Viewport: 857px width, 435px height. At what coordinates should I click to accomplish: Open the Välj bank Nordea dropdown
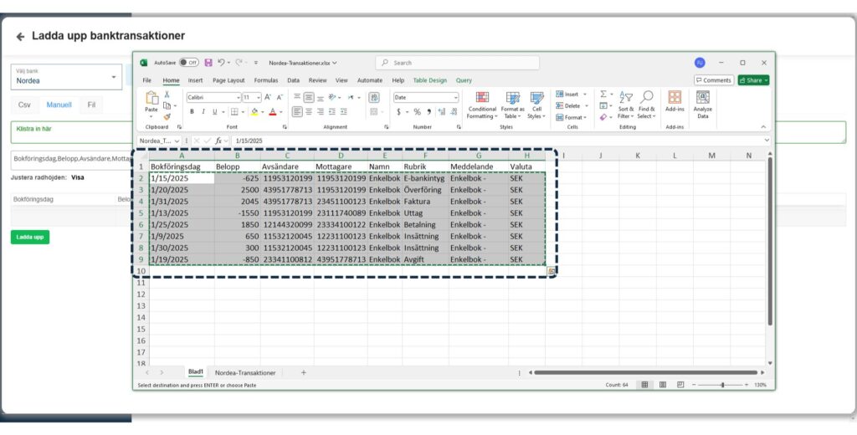66,77
